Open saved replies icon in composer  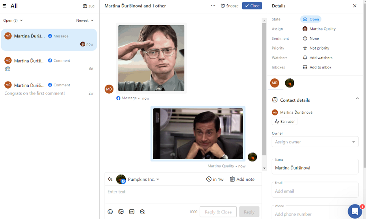142,212
